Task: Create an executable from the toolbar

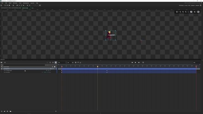Action: pyautogui.click(x=13, y=5)
